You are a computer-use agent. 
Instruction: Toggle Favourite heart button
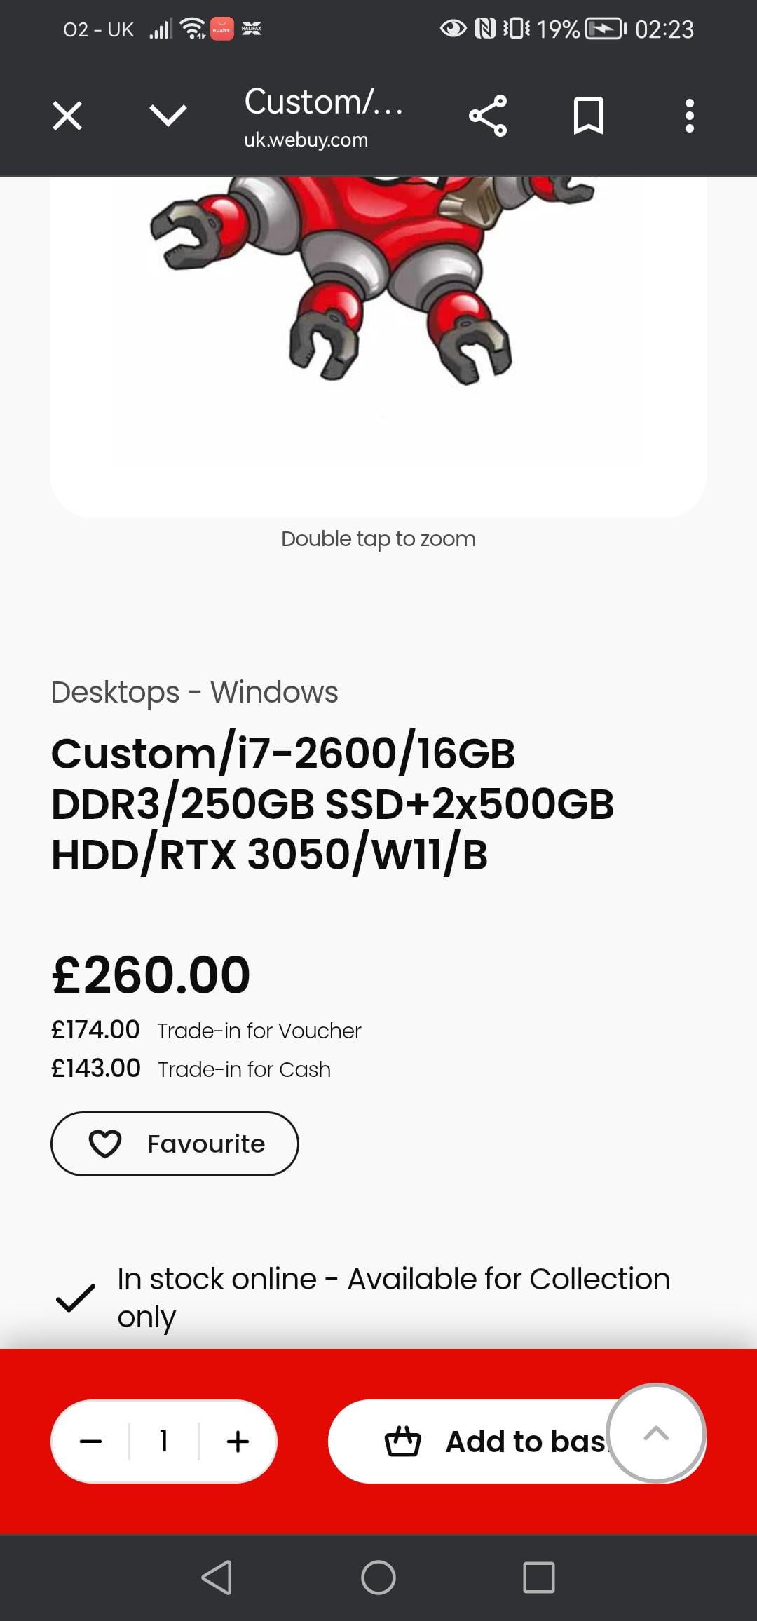pyautogui.click(x=175, y=1144)
